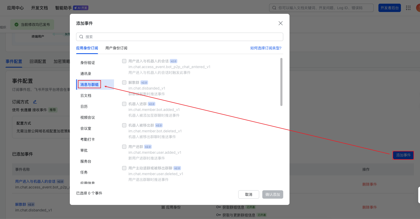Click 确认添加 button
The image size is (420, 219).
273,194
